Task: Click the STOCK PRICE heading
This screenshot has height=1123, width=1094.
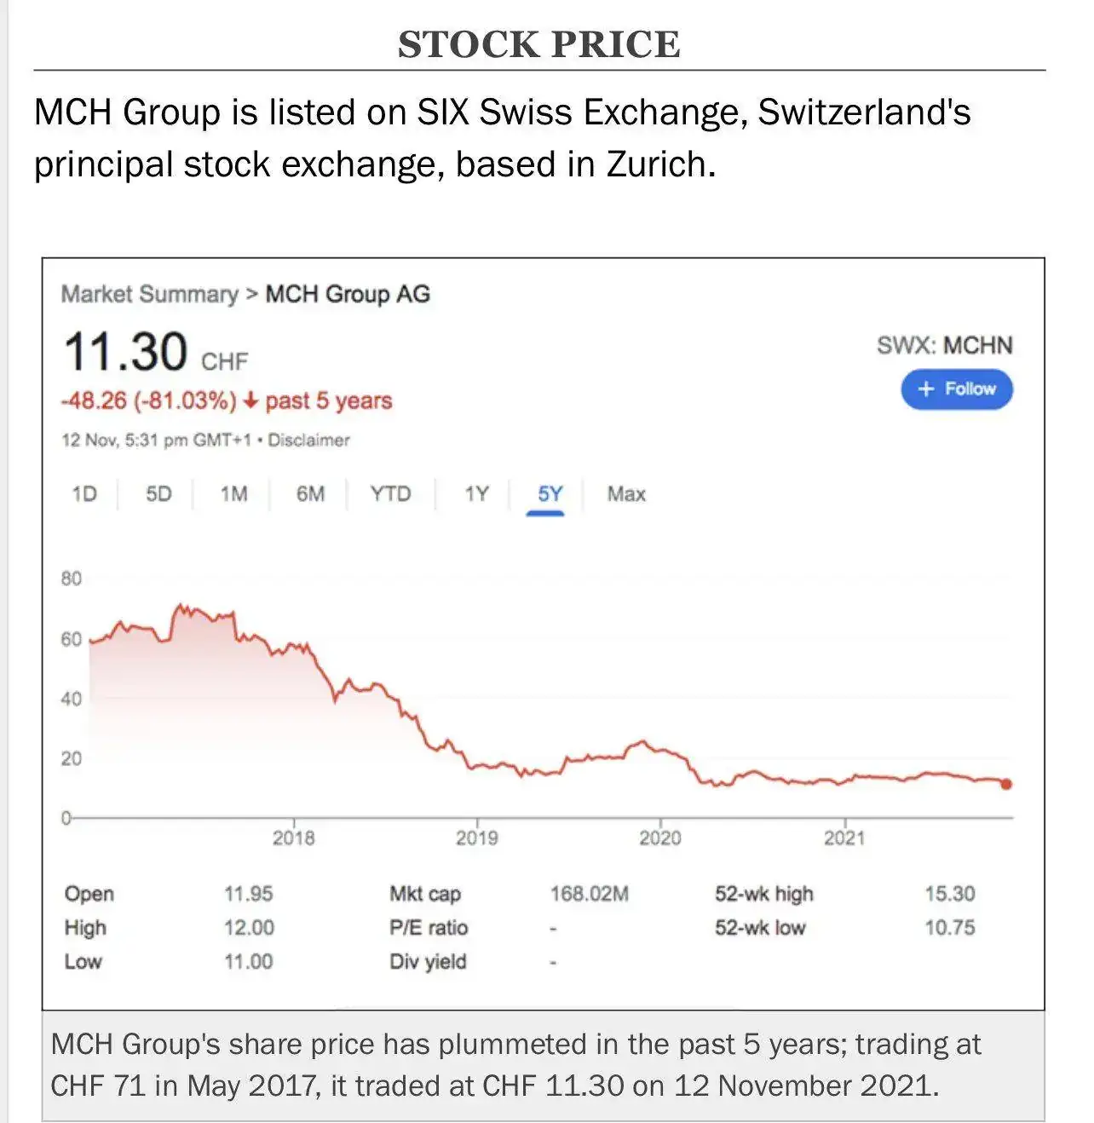Action: point(539,44)
